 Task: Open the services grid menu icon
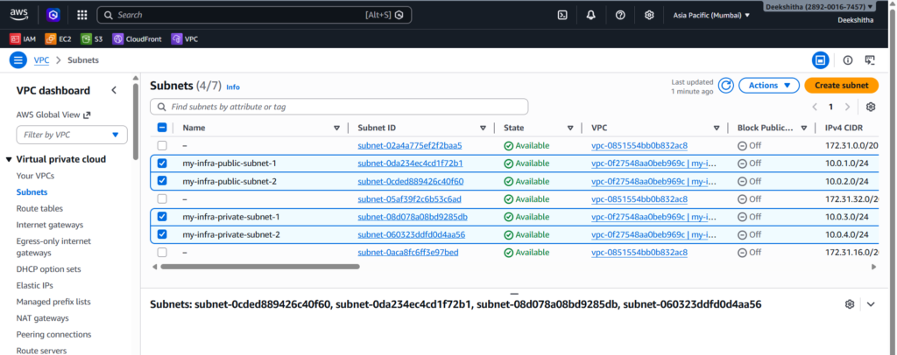point(81,15)
